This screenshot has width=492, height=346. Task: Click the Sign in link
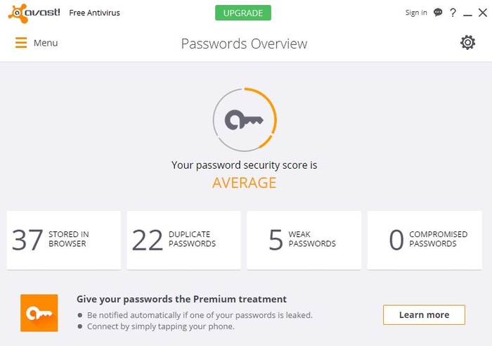(416, 13)
